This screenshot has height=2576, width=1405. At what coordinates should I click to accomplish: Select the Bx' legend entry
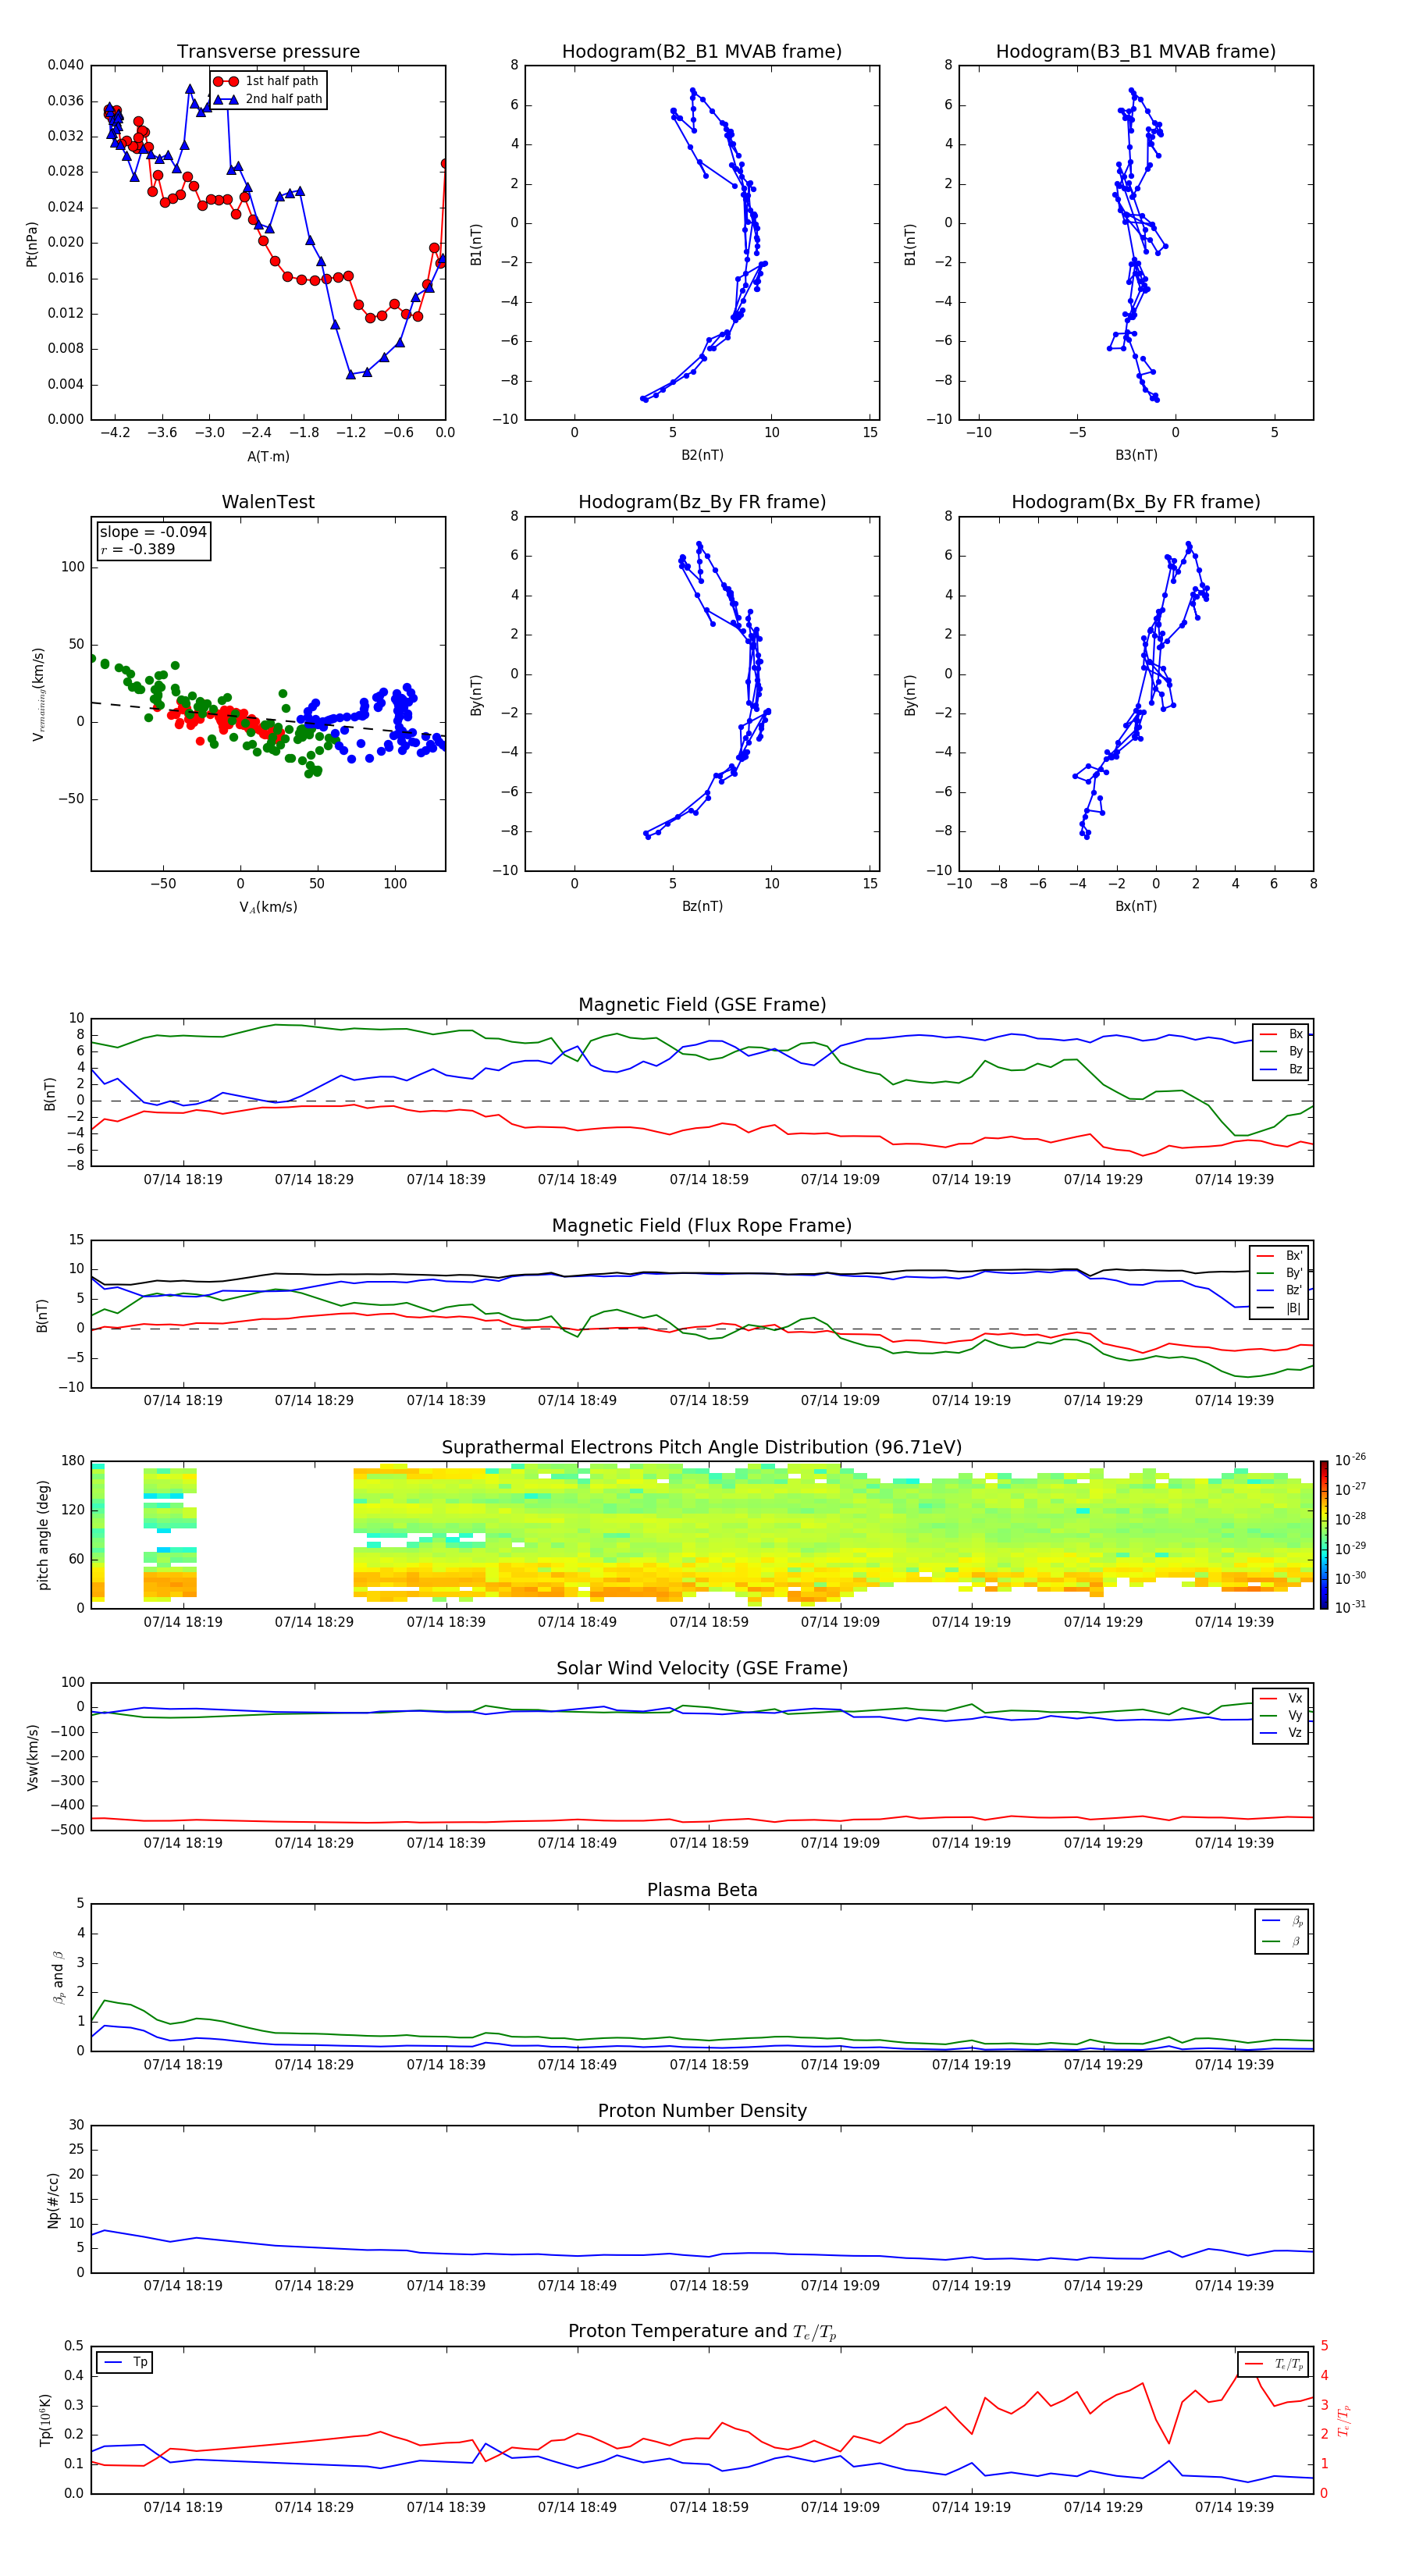[1280, 1256]
